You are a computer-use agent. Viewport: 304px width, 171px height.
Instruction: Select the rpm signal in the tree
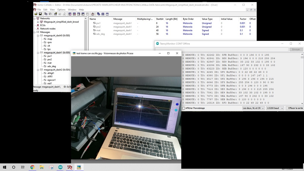[x=49, y=42]
